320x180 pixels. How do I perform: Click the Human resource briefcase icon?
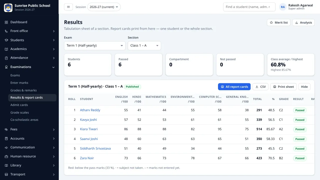pos(6,156)
